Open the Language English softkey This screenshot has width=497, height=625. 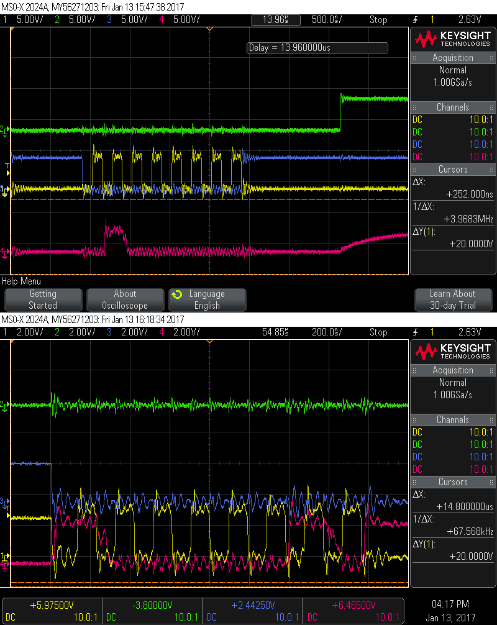tap(207, 299)
